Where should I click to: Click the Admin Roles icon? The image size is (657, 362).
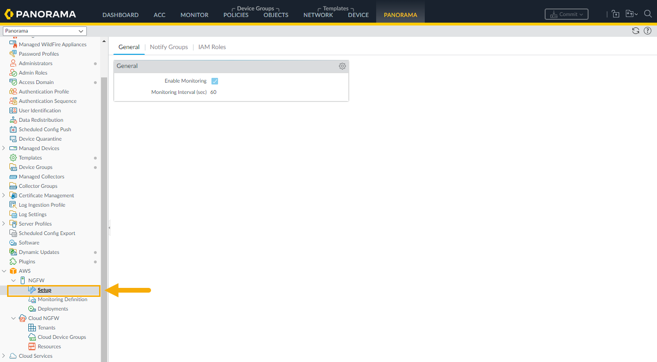[x=13, y=73]
